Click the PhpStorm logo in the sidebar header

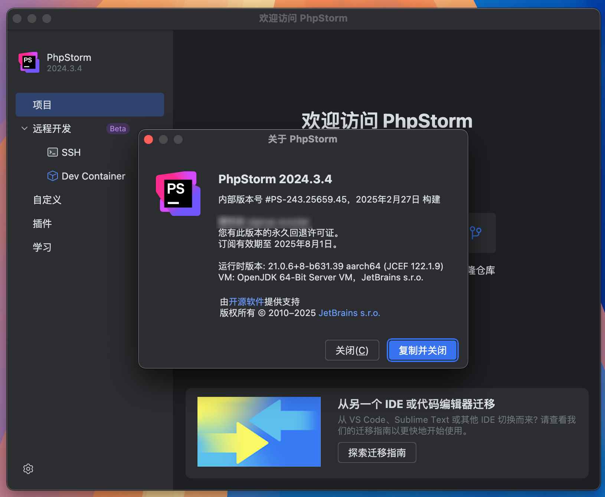point(29,62)
